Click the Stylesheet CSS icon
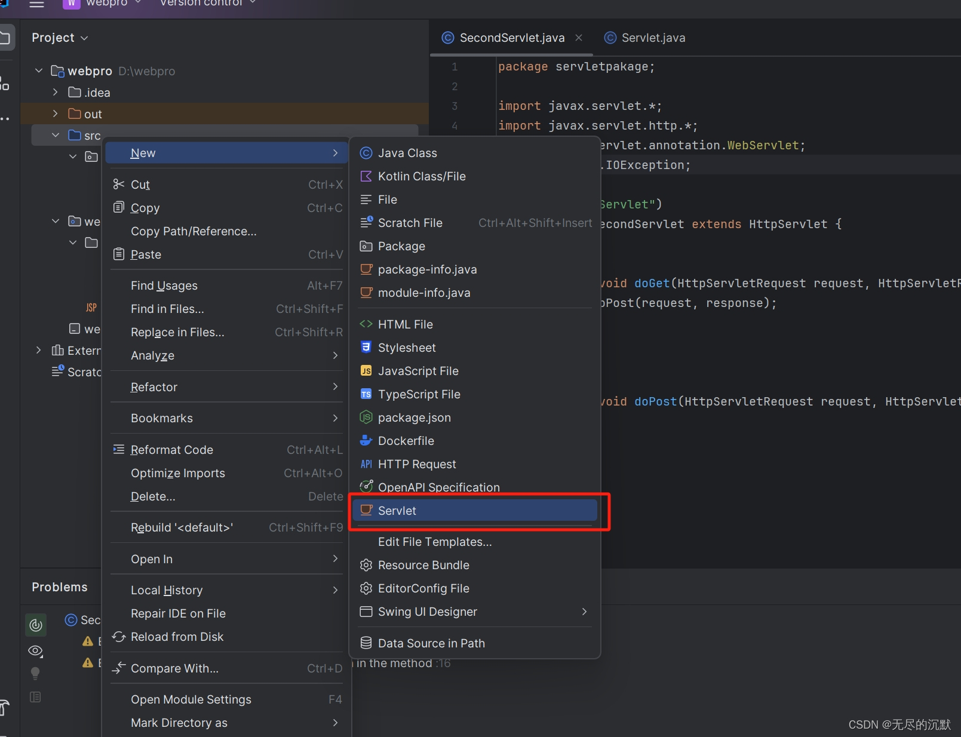 point(366,347)
